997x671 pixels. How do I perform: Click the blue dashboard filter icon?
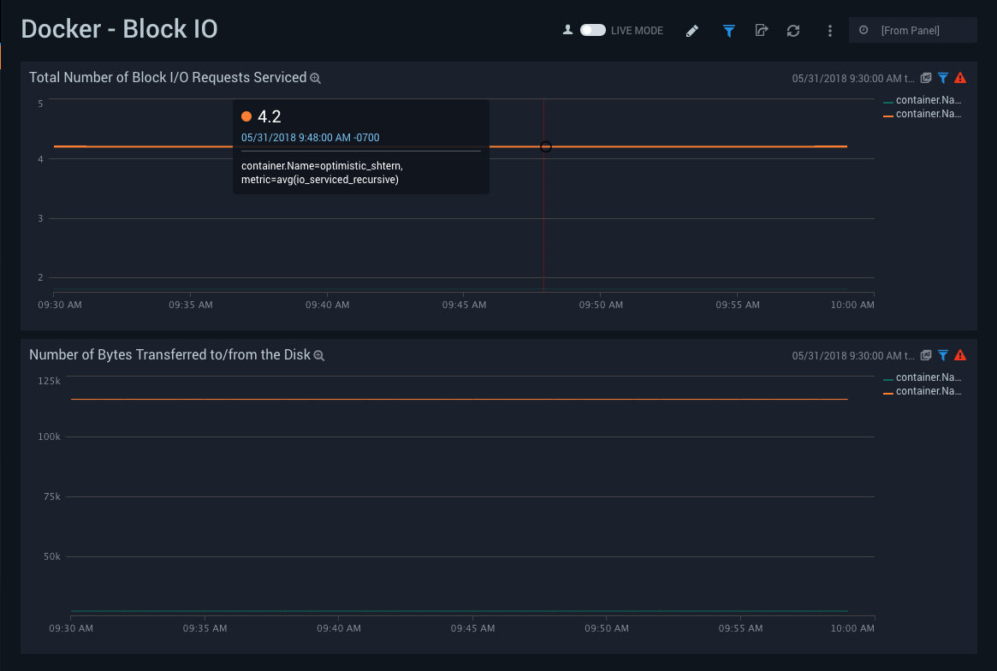point(728,30)
